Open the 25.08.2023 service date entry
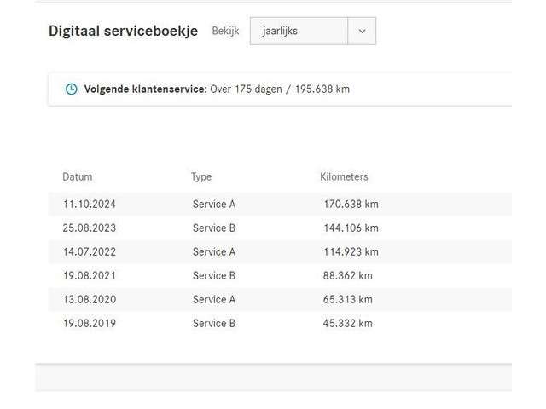The width and height of the screenshot is (546, 409). (x=89, y=228)
